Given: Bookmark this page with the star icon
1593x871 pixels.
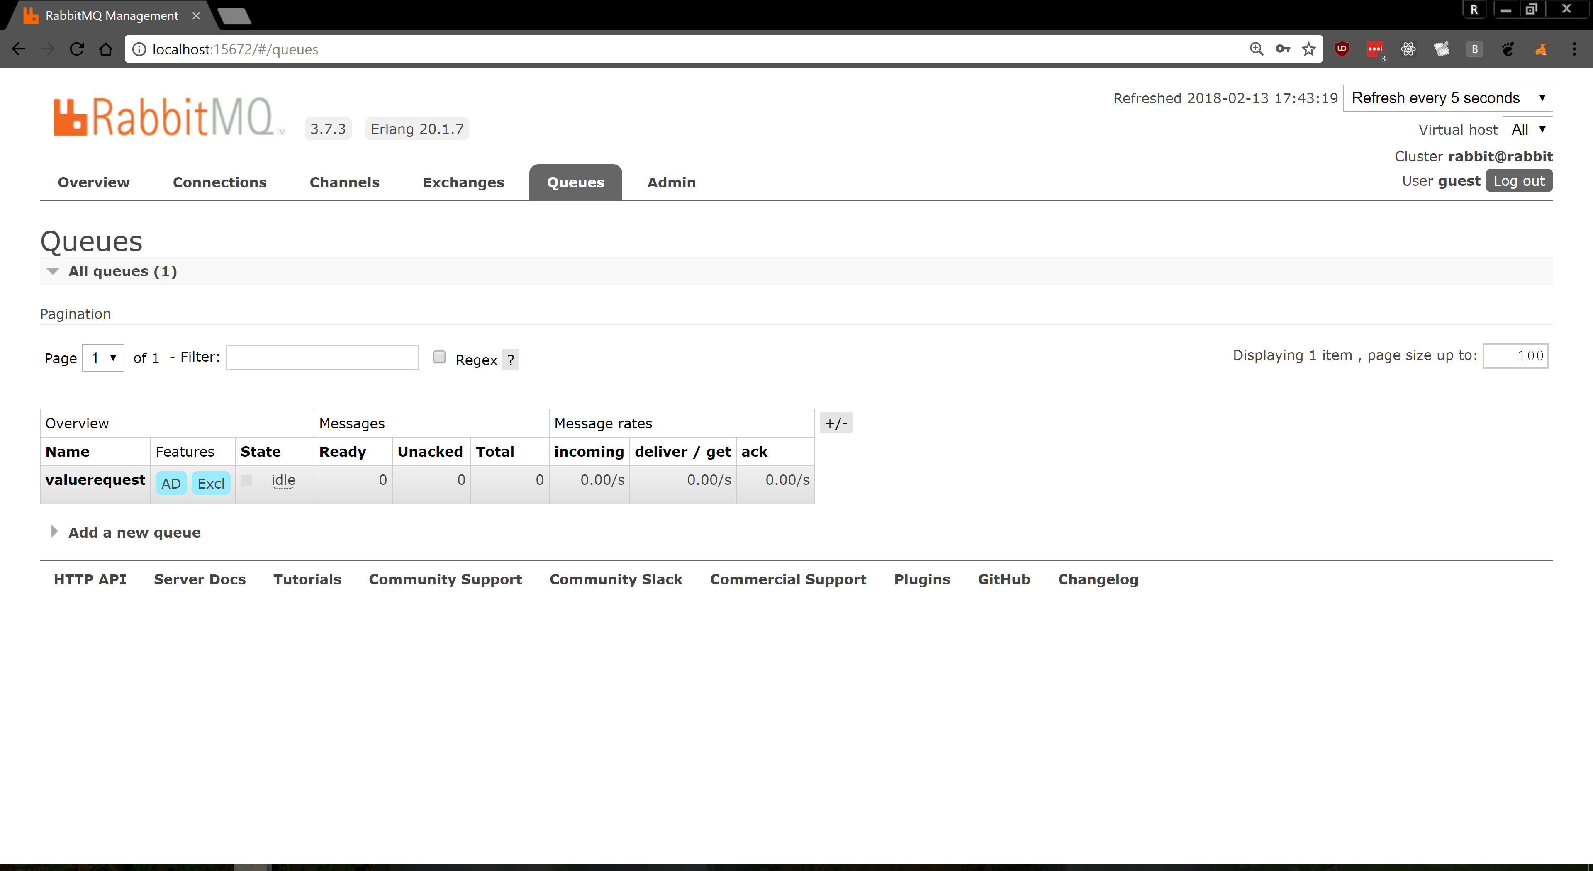Looking at the screenshot, I should coord(1309,49).
